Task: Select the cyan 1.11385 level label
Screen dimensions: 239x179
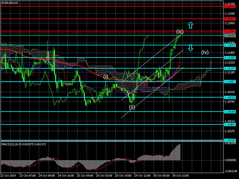Action: point(230,58)
